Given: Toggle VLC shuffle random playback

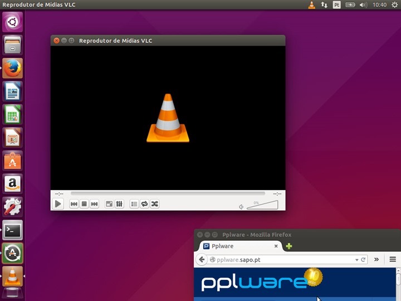Looking at the screenshot, I should point(155,204).
